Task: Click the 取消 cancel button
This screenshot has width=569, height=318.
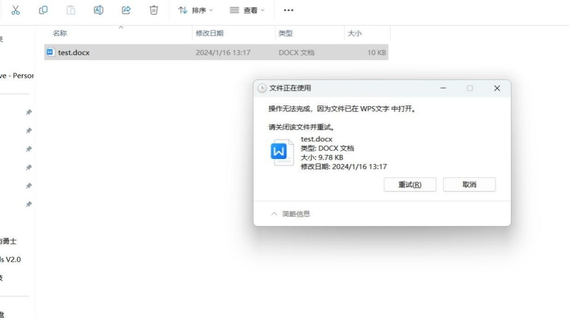Action: 469,185
